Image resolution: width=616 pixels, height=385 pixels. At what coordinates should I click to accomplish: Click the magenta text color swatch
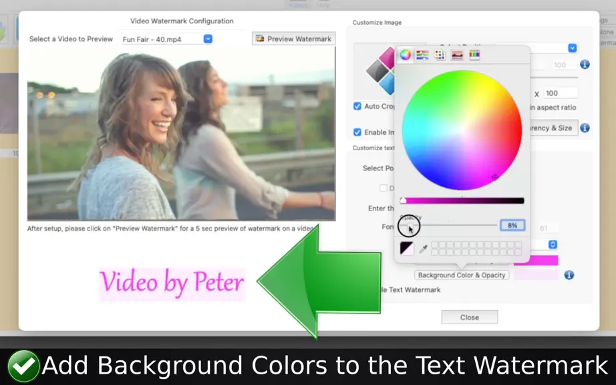[x=536, y=261]
